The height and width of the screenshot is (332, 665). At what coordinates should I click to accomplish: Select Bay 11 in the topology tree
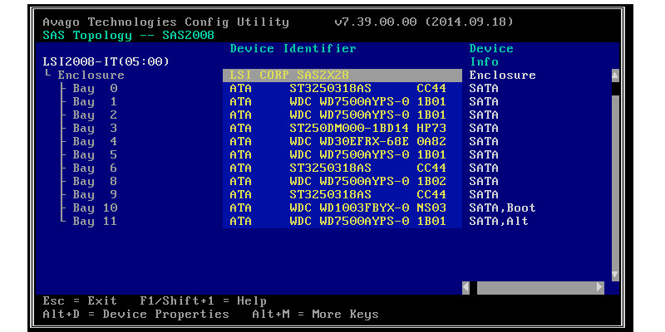(x=95, y=221)
